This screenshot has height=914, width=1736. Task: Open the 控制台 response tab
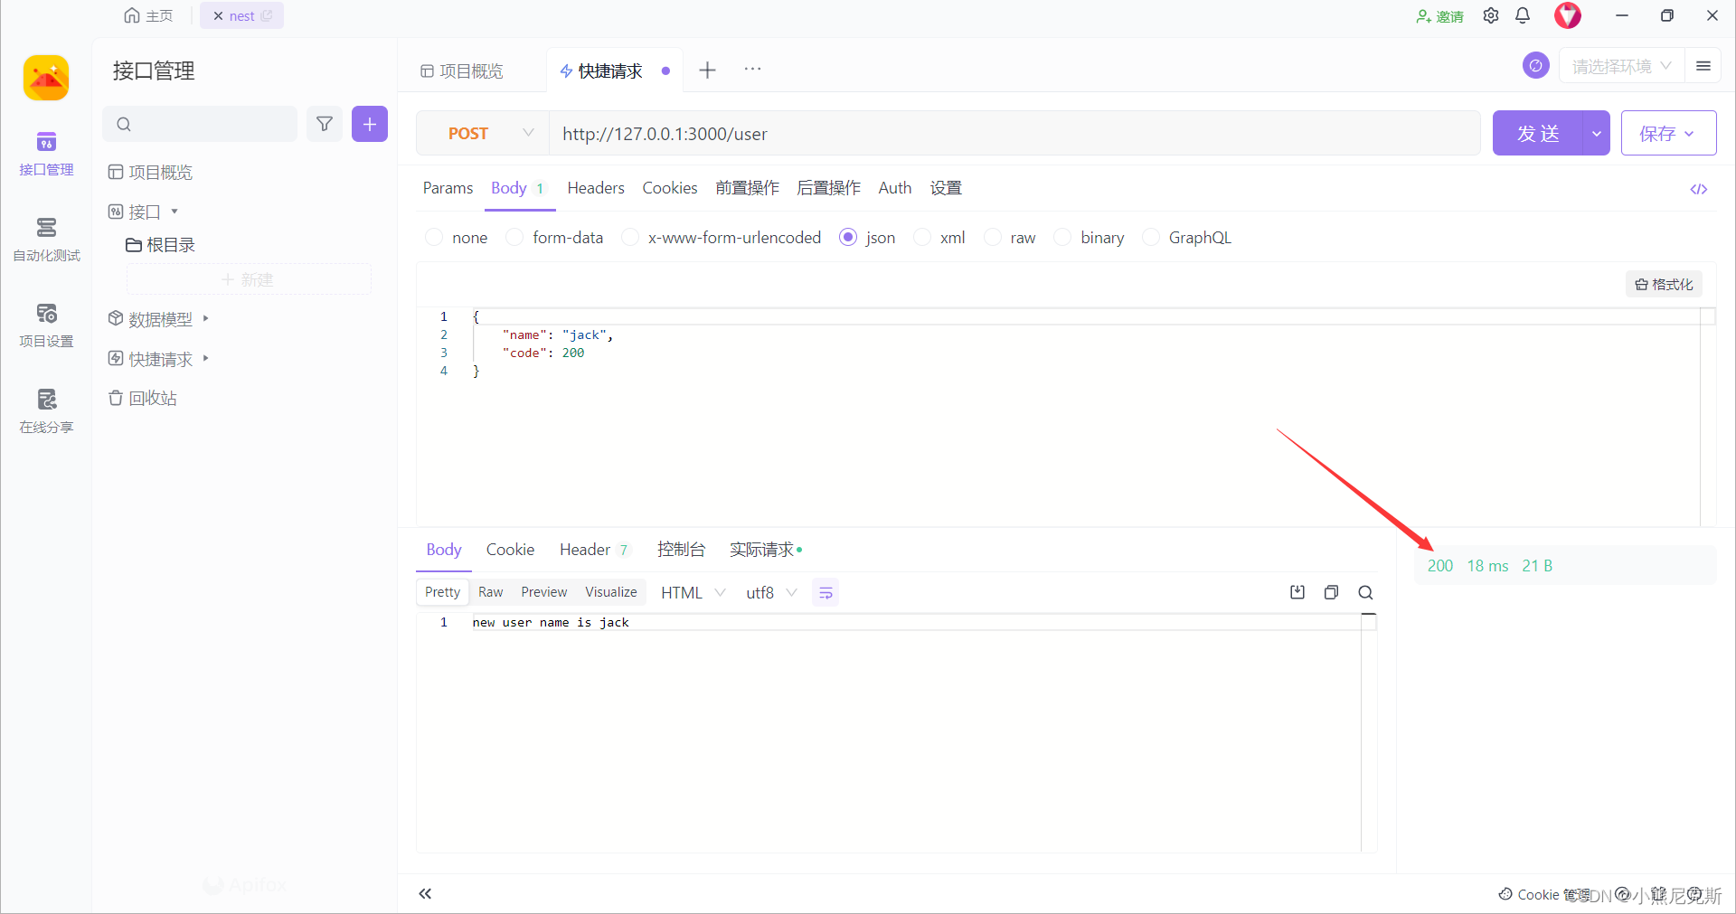682,549
